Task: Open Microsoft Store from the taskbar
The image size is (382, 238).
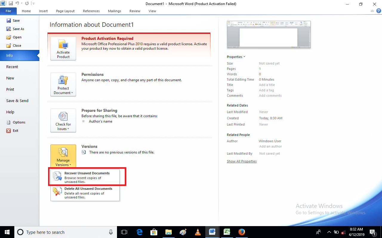Action: pyautogui.click(x=154, y=232)
